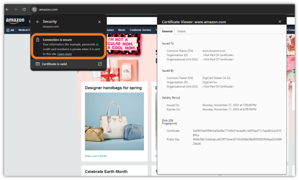
Task: Select the Expires On date value
Action: [x=229, y=109]
